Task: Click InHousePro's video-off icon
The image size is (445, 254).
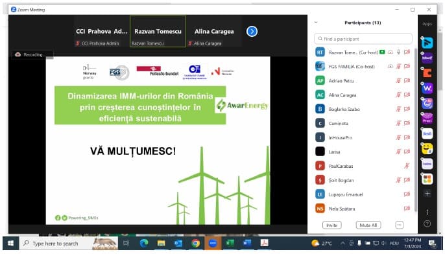Action: [407, 137]
